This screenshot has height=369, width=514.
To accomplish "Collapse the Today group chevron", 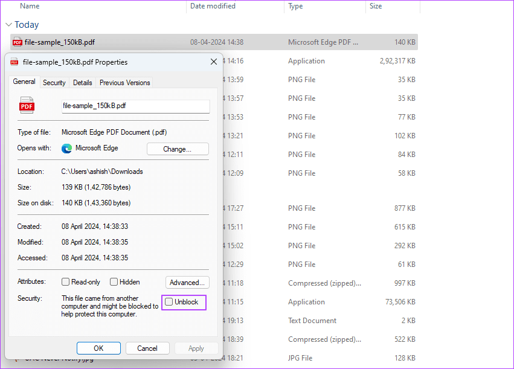I will coord(9,25).
